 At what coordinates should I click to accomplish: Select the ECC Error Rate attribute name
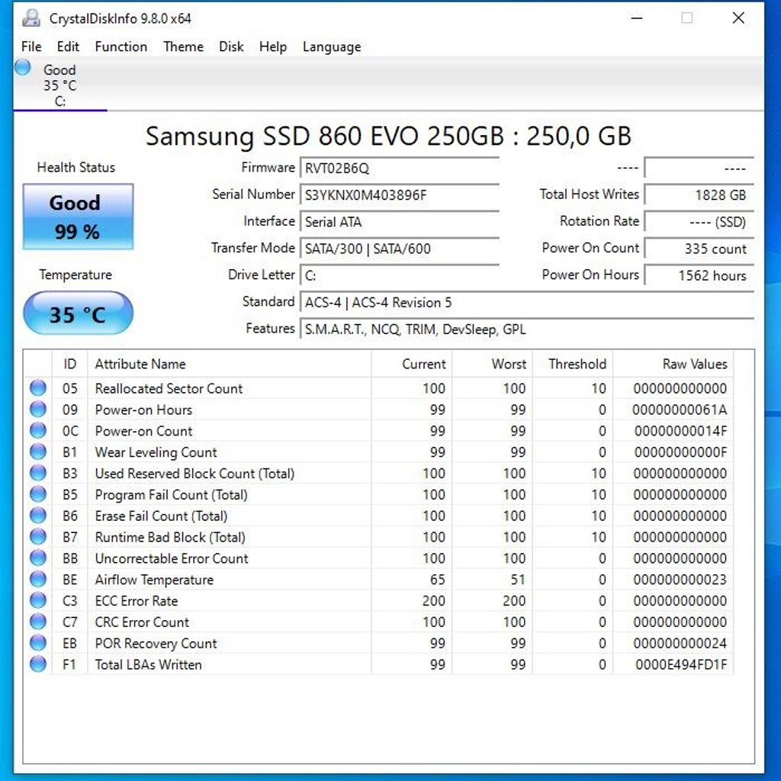point(137,601)
